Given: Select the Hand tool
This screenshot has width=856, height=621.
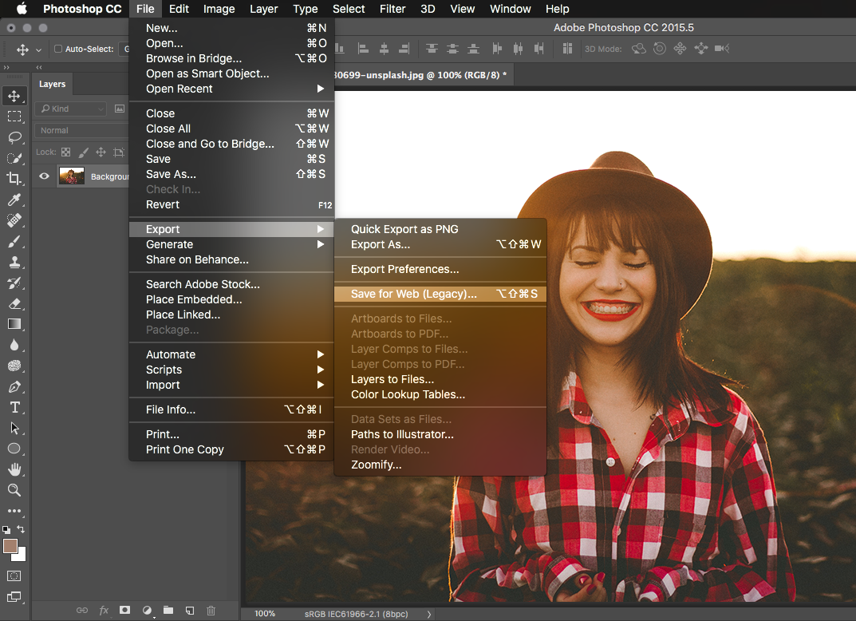Looking at the screenshot, I should point(14,469).
